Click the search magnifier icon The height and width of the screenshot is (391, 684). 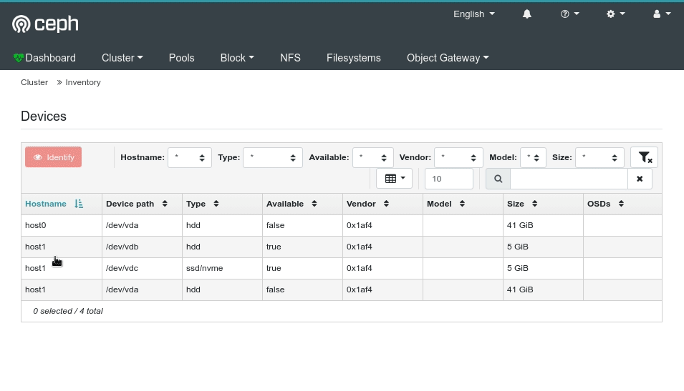(498, 179)
